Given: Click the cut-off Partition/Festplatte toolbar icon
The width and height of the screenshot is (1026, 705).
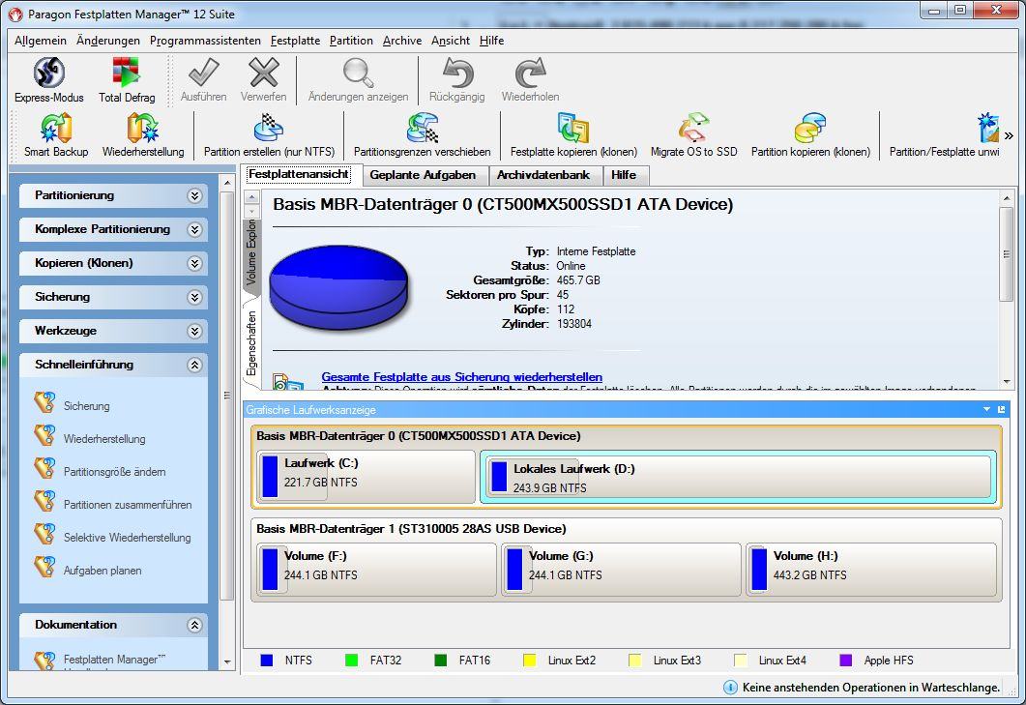Looking at the screenshot, I should 988,128.
